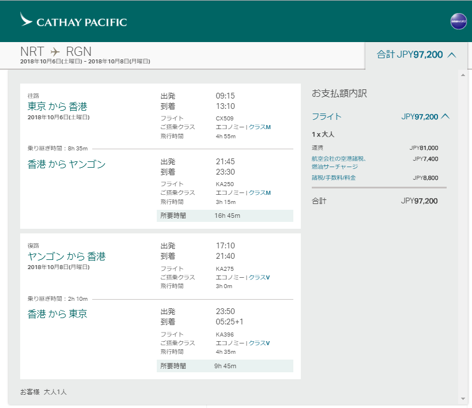Click the Cathay Pacific brushwing logo
The height and width of the screenshot is (408, 472).
27,20
